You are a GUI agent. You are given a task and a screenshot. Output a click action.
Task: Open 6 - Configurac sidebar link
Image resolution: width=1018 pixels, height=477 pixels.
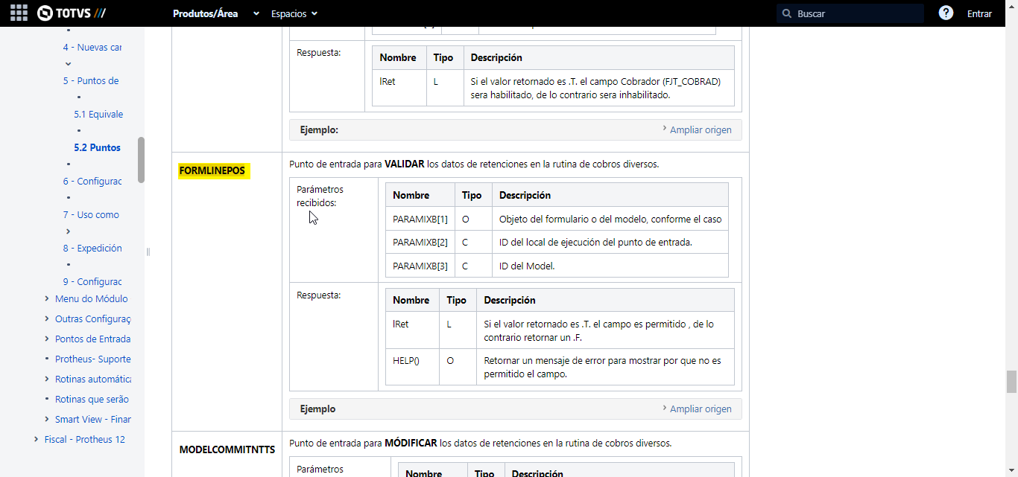coord(92,182)
